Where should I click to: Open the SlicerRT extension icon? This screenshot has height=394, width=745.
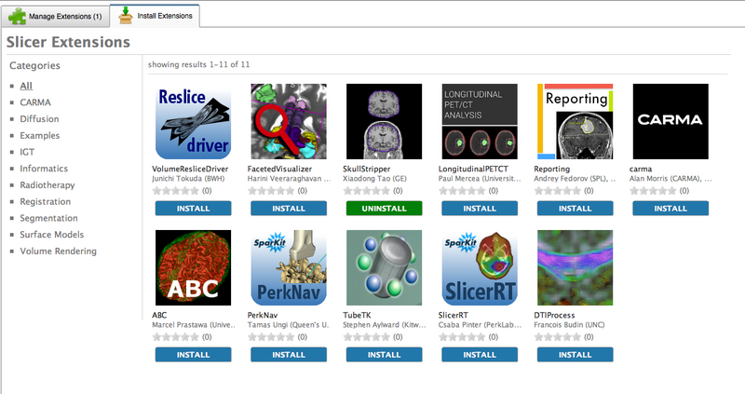479,268
